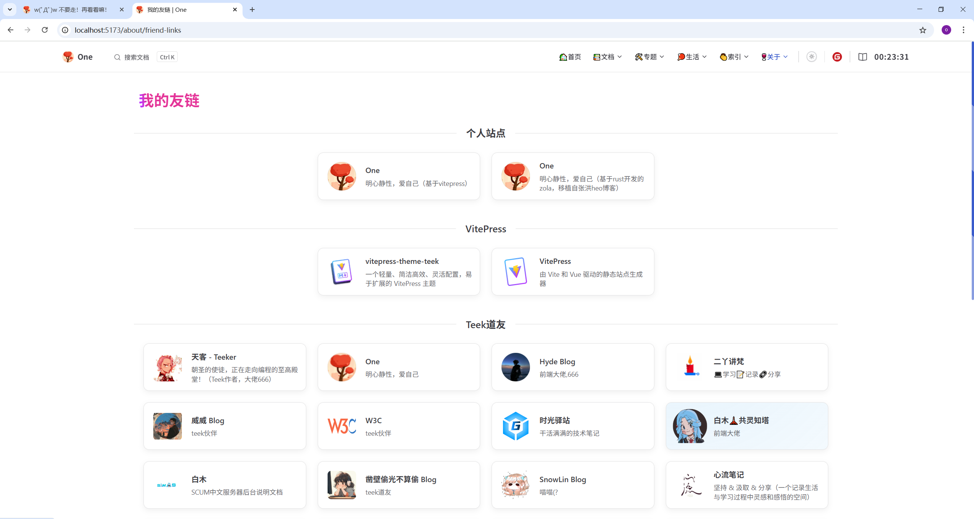Viewport: 974px width, 519px height.
Task: Click the book reading-time icon
Action: pos(863,57)
